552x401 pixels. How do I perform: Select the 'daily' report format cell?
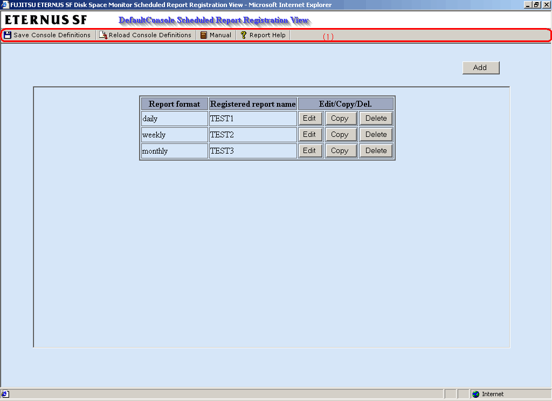click(175, 119)
